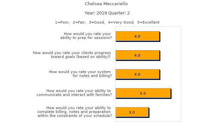Select the Quarter: 2 text

(120, 13)
